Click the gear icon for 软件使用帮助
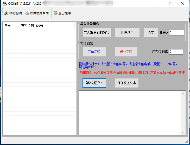This screenshot has height=145, width=190. pos(27,13)
